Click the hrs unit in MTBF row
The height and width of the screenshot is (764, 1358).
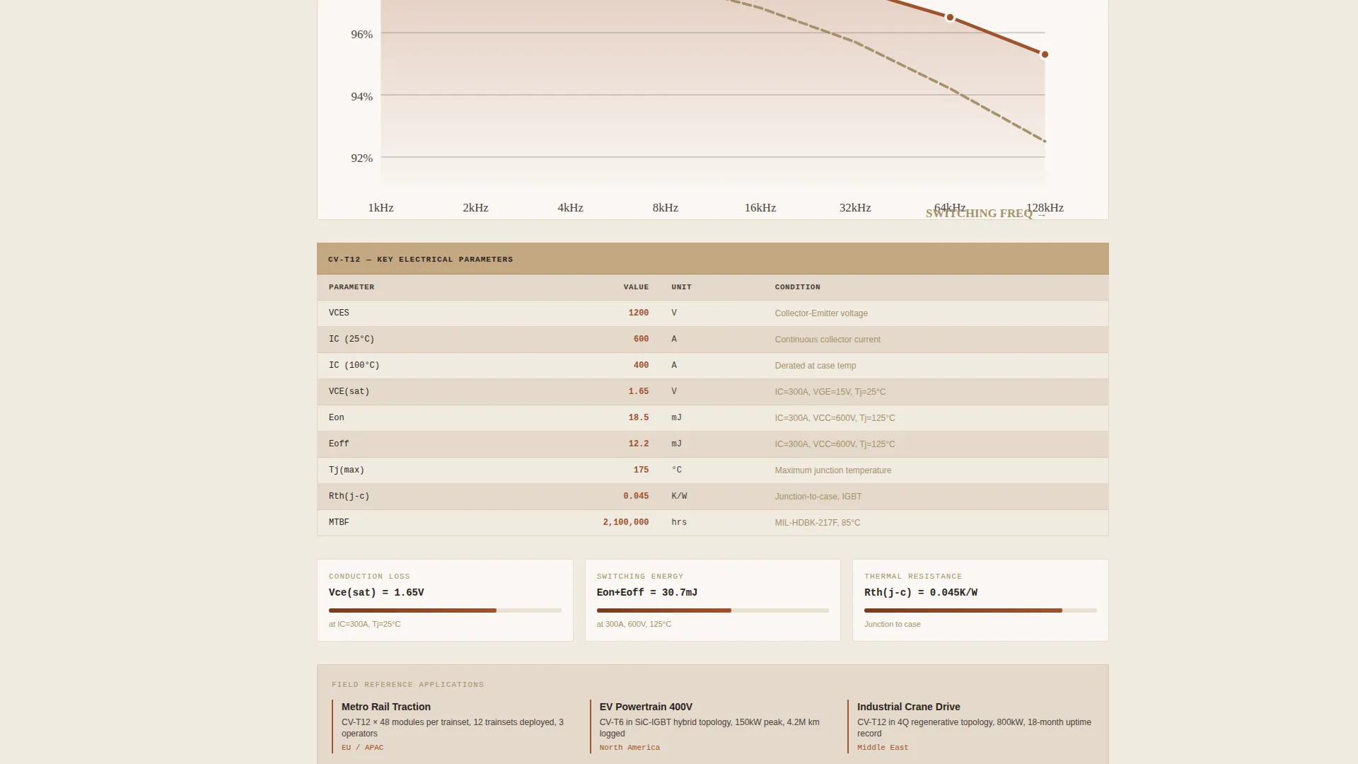point(678,522)
